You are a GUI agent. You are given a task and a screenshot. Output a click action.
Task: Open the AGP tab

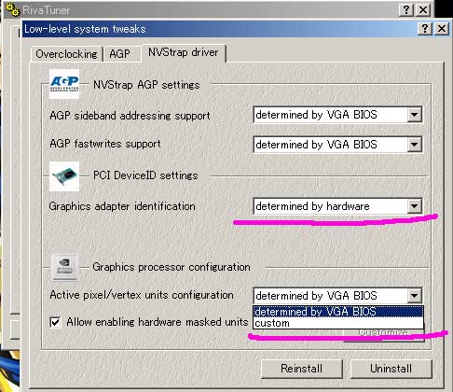coord(120,54)
